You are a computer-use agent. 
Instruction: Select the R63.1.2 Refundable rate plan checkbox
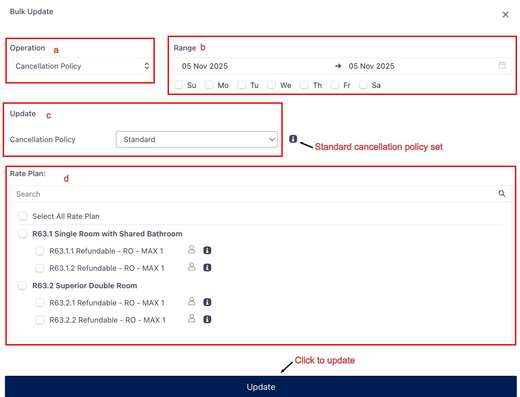point(40,268)
